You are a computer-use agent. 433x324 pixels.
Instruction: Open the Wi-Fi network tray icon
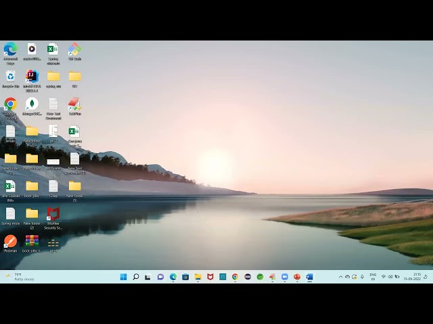click(x=384, y=277)
